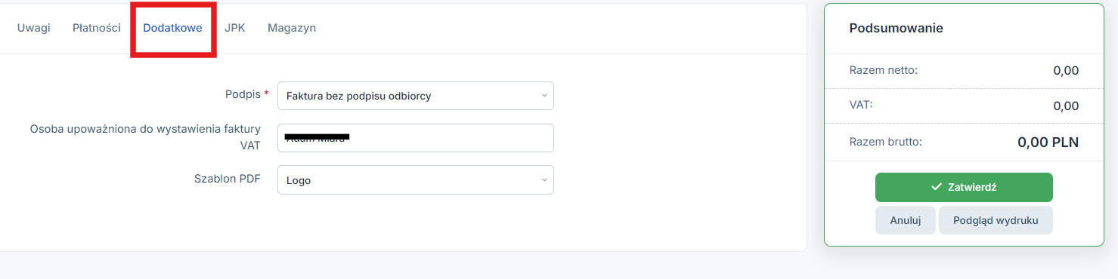Open the Uwagi tab
This screenshot has height=279, width=1118.
[x=34, y=28]
